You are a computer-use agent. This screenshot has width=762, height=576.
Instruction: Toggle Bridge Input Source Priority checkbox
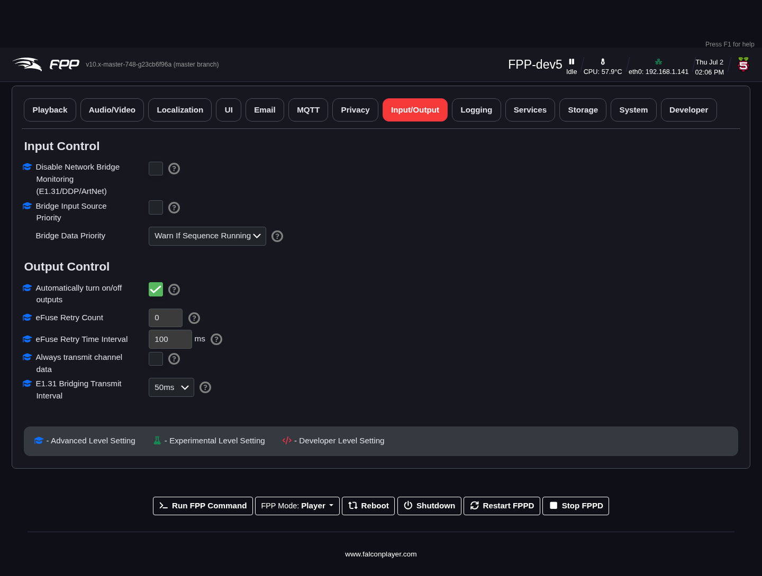click(x=156, y=208)
